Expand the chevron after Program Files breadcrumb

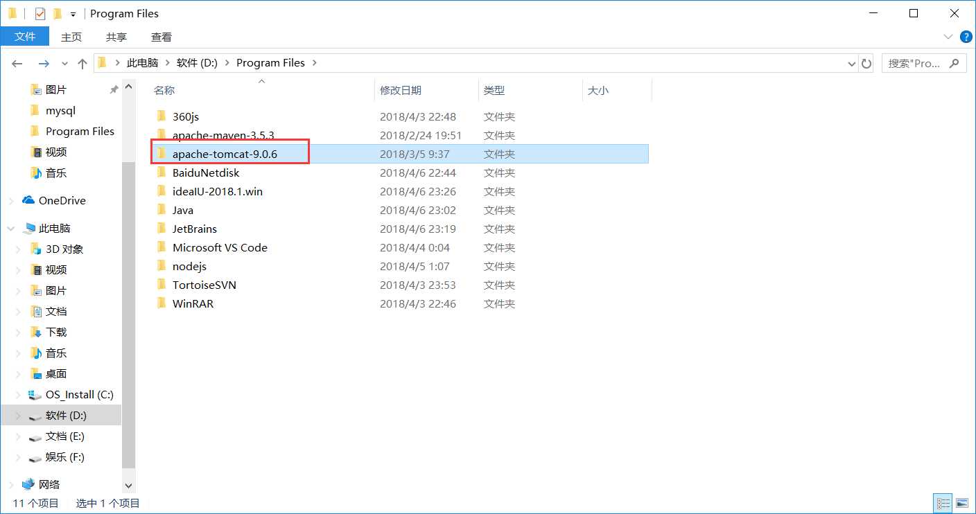[314, 63]
